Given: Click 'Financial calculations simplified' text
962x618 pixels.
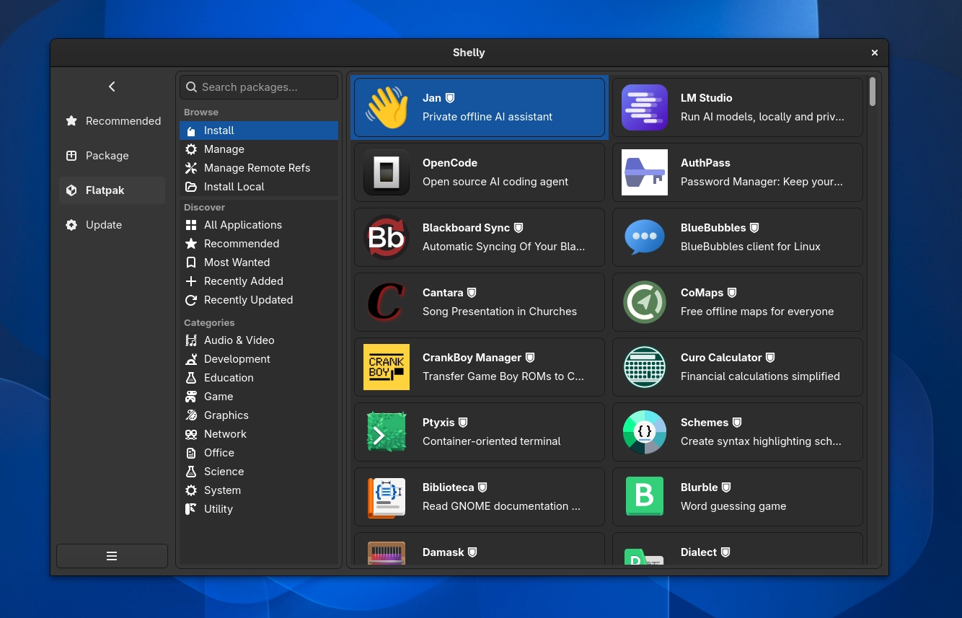Looking at the screenshot, I should pyautogui.click(x=760, y=376).
